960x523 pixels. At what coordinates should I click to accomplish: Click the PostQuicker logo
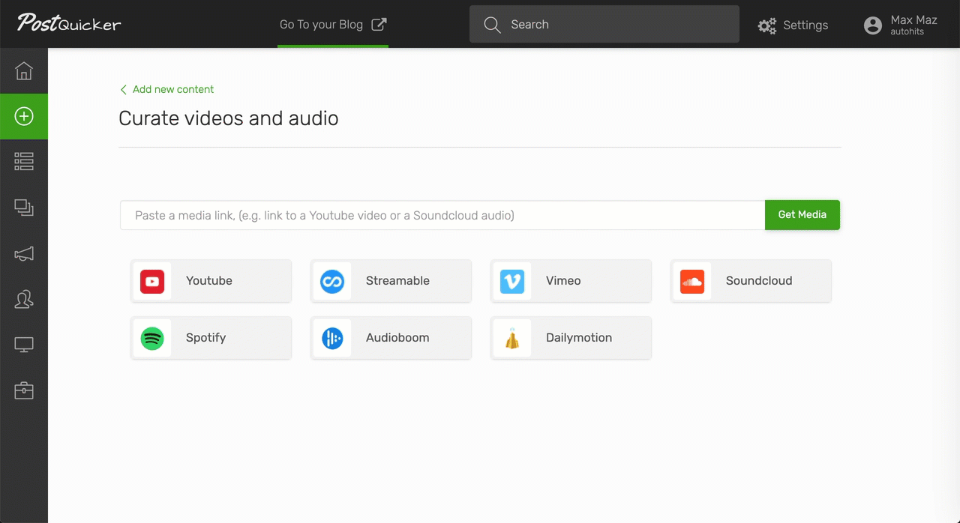[x=69, y=23]
